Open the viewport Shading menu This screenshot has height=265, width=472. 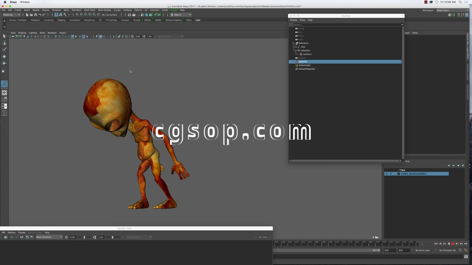point(22,33)
